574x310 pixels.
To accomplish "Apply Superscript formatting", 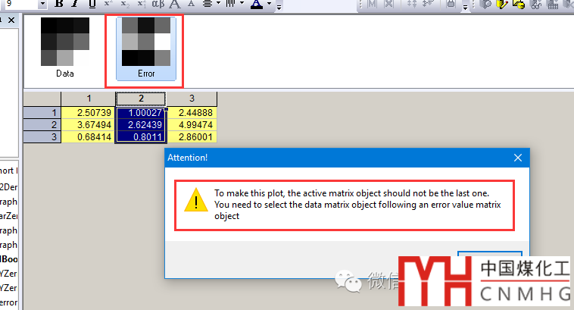I will point(108,4).
